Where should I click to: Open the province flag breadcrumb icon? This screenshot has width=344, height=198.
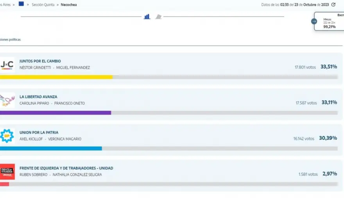pos(21,4)
